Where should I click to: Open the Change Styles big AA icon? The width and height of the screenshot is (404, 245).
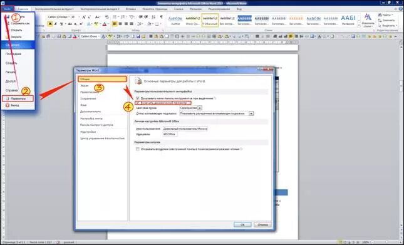click(368, 20)
